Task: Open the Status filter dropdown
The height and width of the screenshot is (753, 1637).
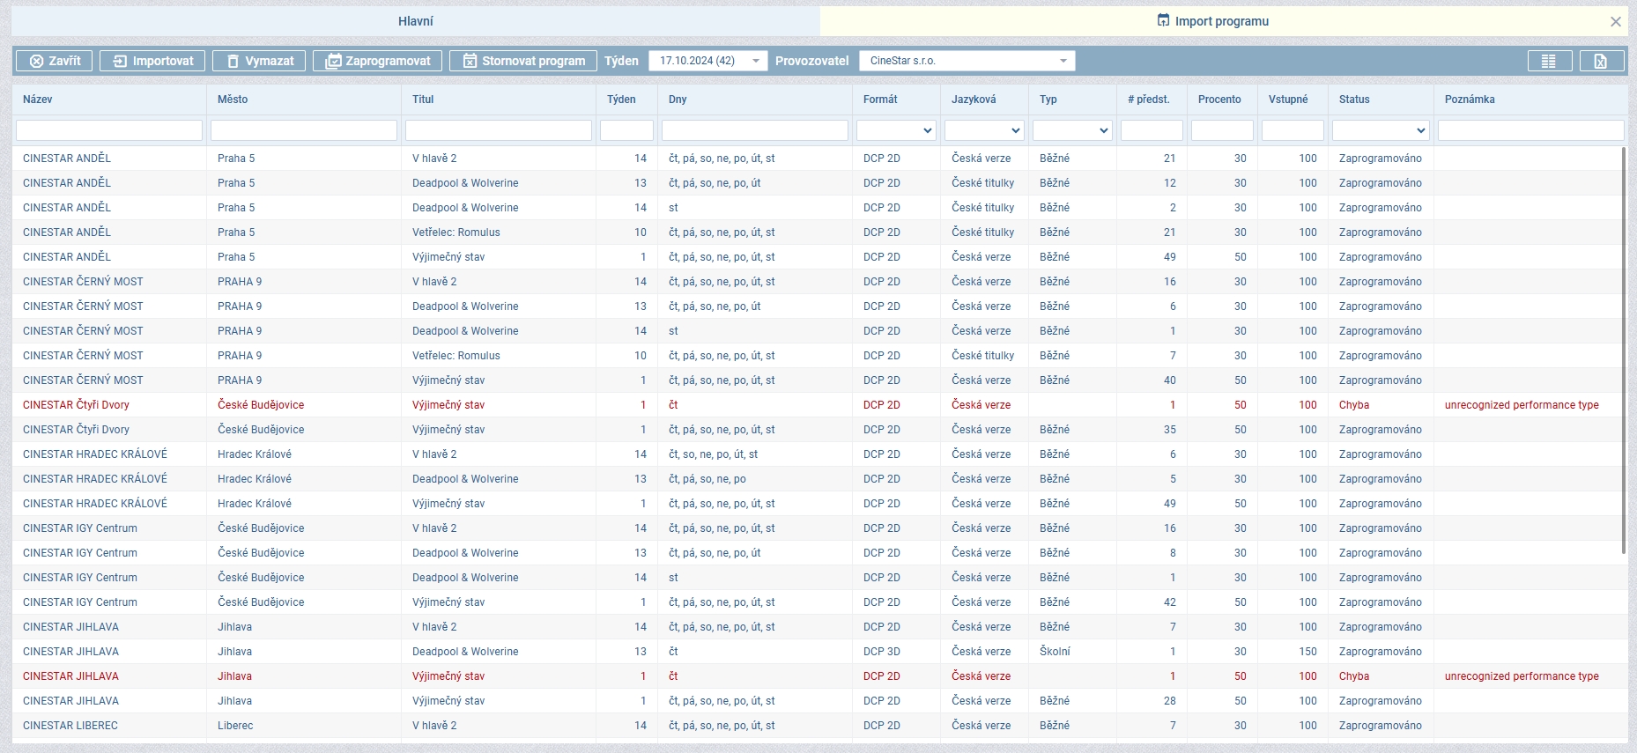Action: [x=1380, y=130]
